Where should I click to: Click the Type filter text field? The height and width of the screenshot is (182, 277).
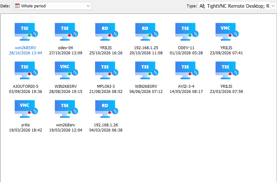234,6
